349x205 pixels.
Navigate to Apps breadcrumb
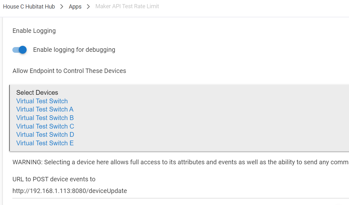coord(75,7)
